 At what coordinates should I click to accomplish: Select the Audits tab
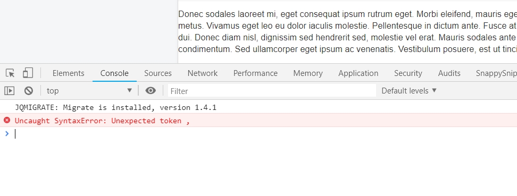[449, 73]
